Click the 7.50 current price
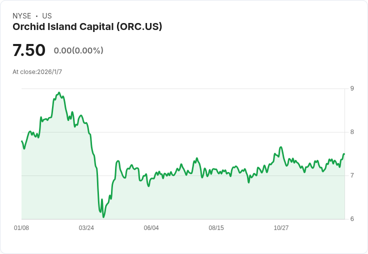 29,50
